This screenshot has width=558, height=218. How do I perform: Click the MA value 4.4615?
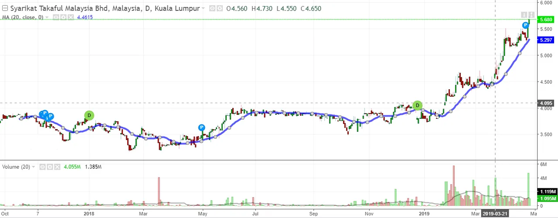click(85, 17)
